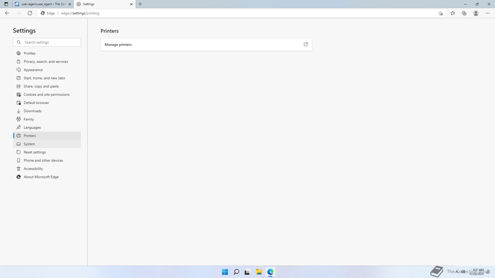The width and height of the screenshot is (495, 278).
Task: Open the Collections toolbar icon
Action: coord(464,13)
